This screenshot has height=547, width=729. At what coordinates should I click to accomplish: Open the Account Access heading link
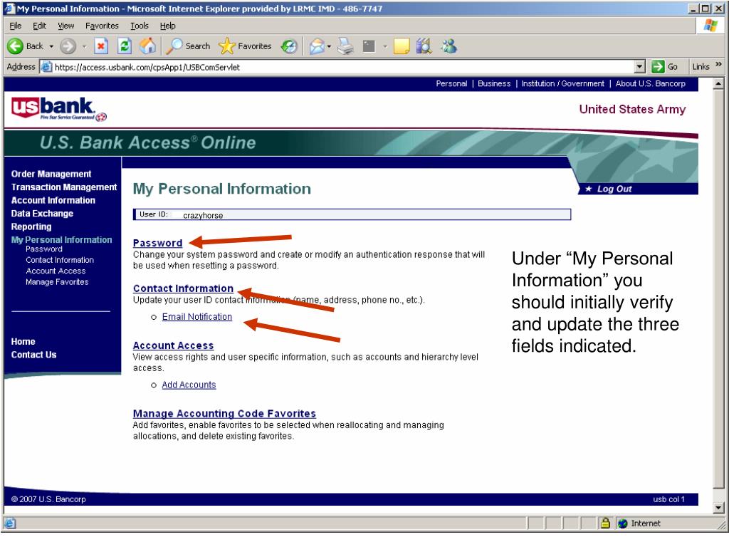coord(173,345)
